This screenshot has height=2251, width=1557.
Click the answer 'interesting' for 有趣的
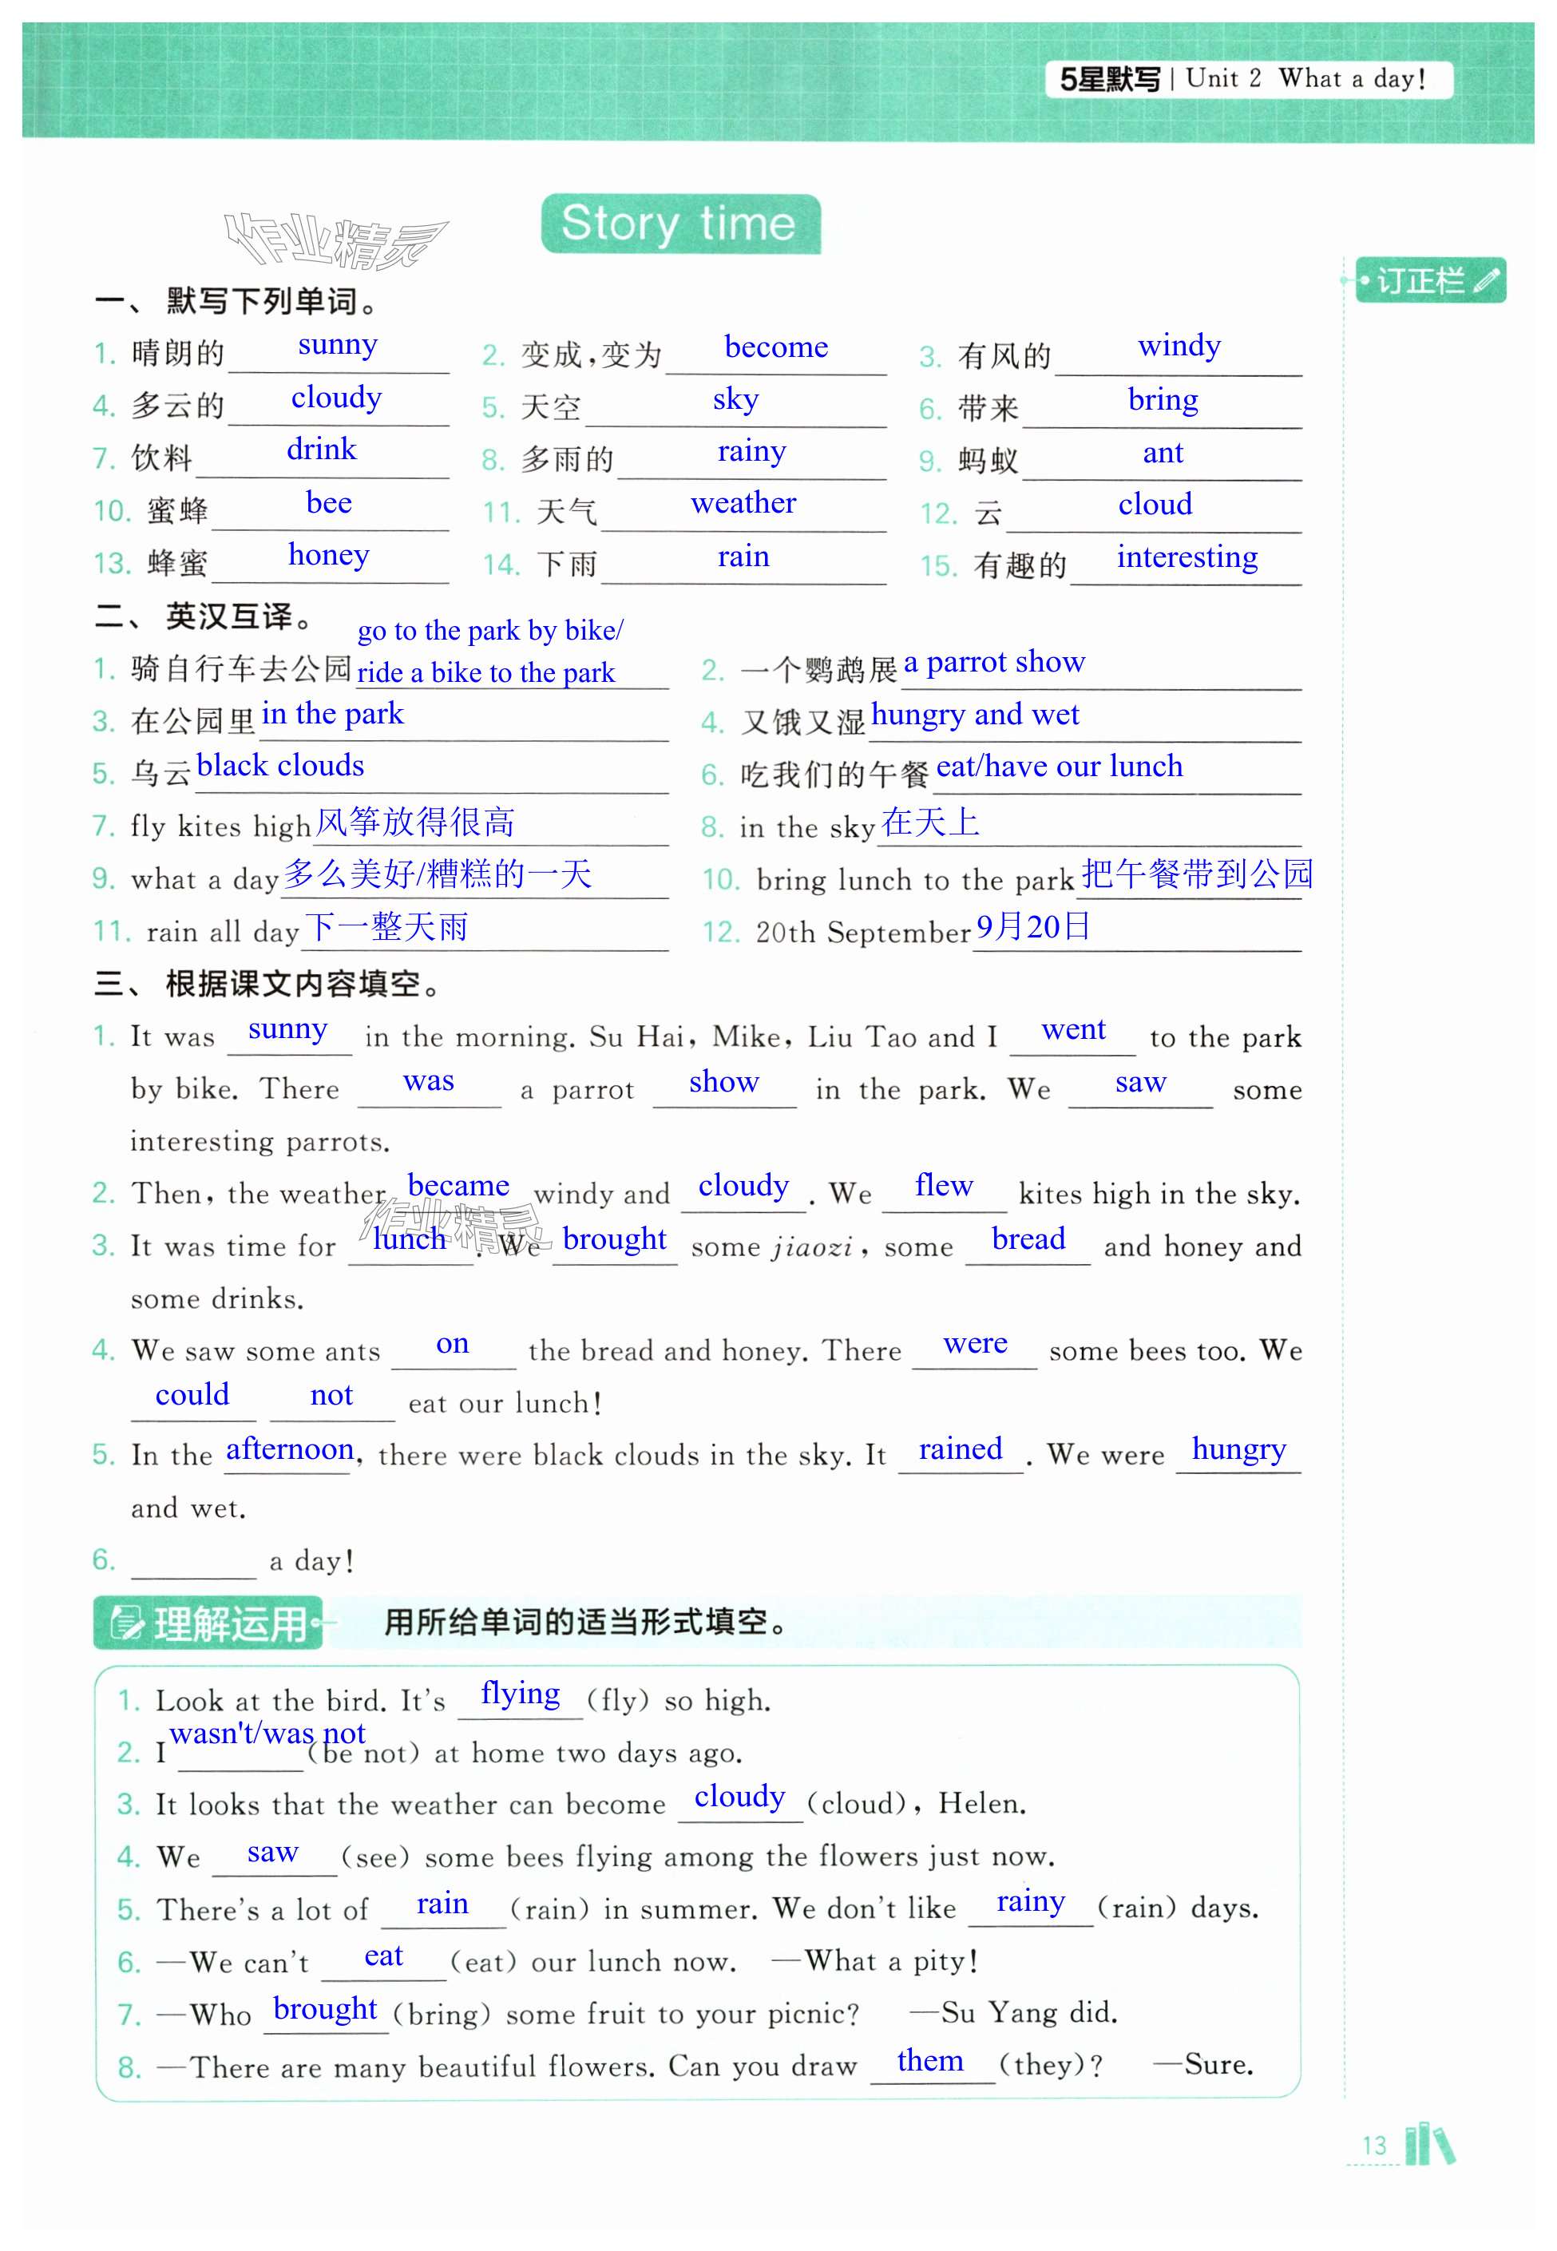(x=1187, y=557)
